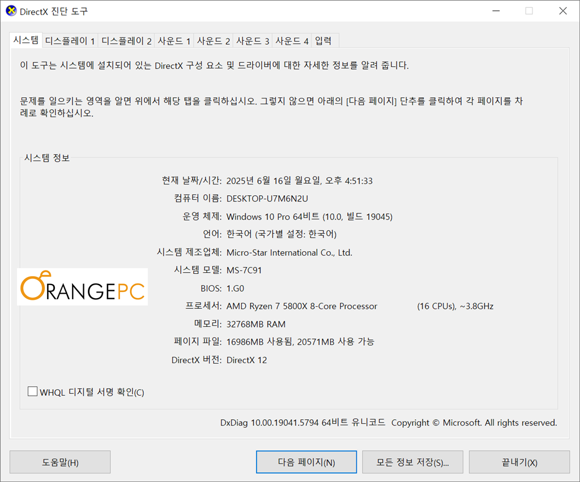Enable WHQL 디지털 서명 확인 checkbox
Viewport: 580px width, 482px height.
point(32,391)
